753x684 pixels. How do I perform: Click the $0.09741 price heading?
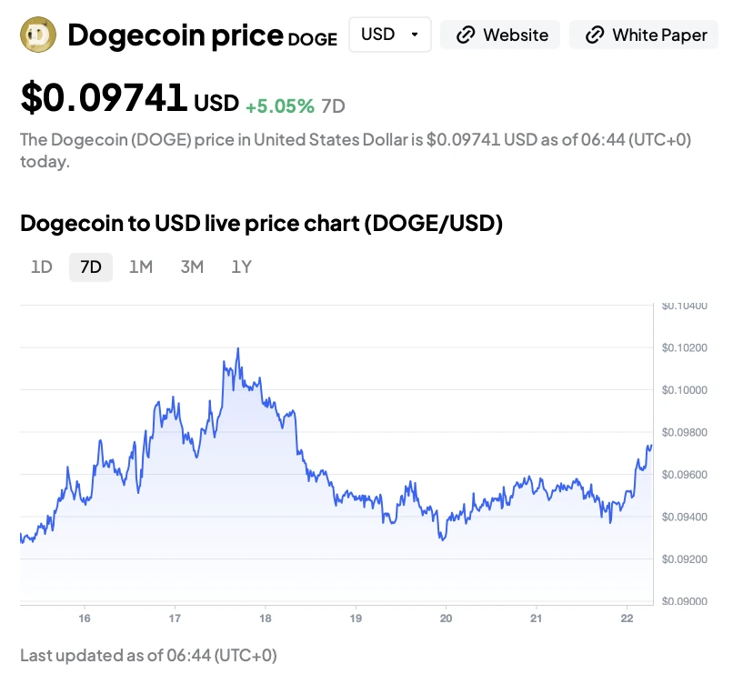pos(105,98)
